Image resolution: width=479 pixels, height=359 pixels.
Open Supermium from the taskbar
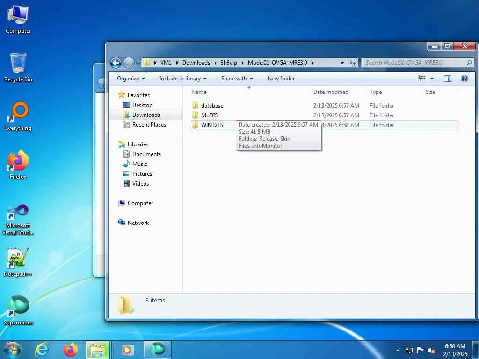pos(157,350)
